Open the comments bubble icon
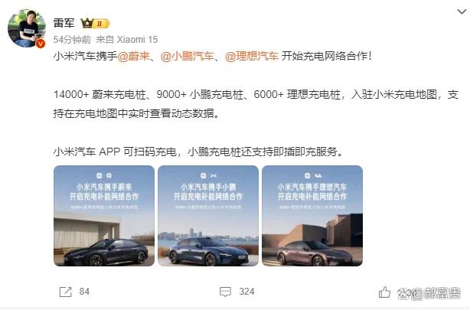This screenshot has width=470, height=310. [x=225, y=292]
